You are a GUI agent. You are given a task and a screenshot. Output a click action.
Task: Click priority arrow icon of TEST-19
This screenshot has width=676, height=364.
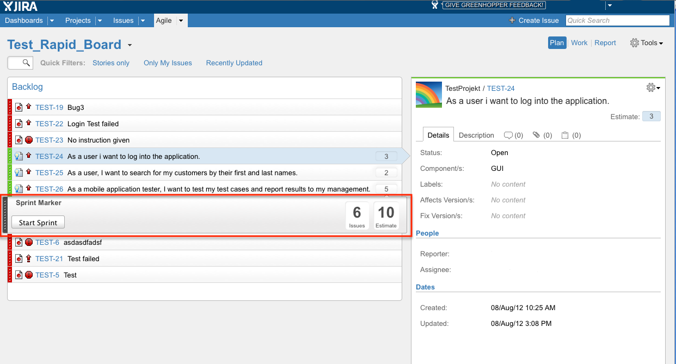[x=29, y=107]
